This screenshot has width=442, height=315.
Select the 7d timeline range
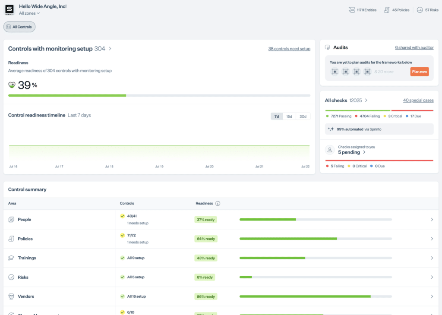click(x=277, y=117)
